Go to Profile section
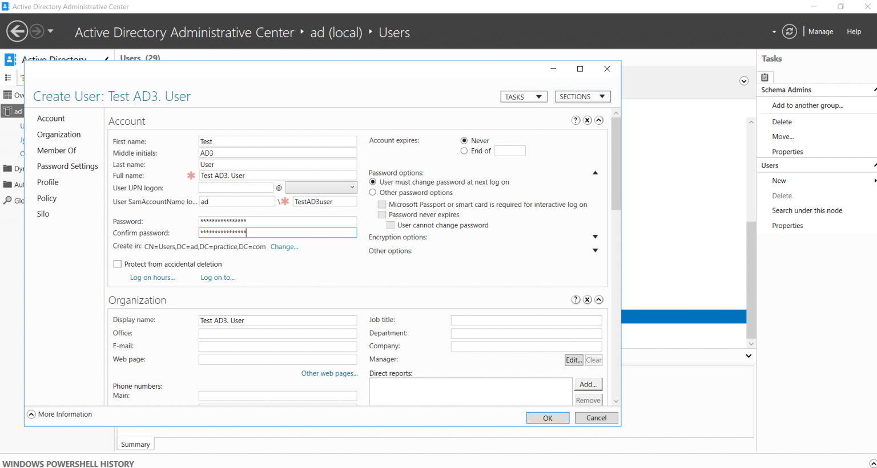The width and height of the screenshot is (877, 468). point(48,182)
